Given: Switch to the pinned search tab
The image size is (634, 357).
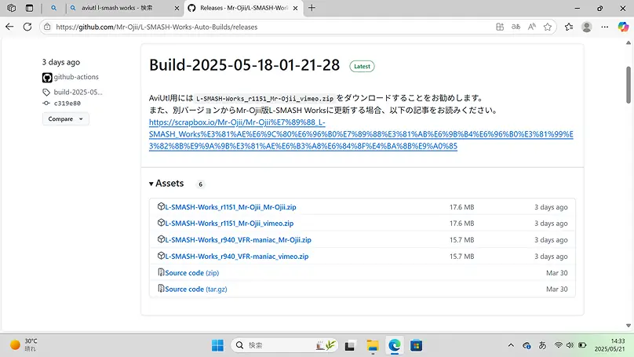Looking at the screenshot, I should tap(54, 8).
